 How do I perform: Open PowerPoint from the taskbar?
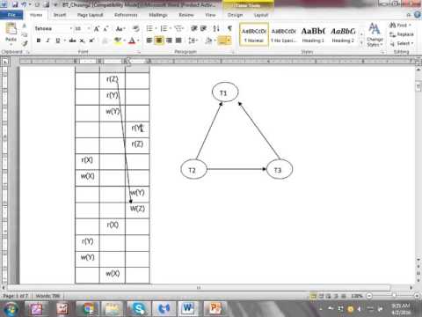coord(215,309)
